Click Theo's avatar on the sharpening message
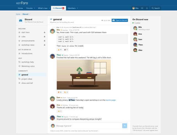Image resolution: width=177 pixels, height=135 pixels. click(53, 118)
